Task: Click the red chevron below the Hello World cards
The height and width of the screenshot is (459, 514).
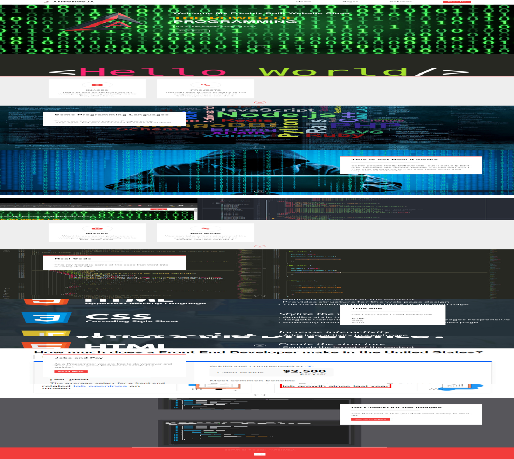Action: (x=259, y=103)
